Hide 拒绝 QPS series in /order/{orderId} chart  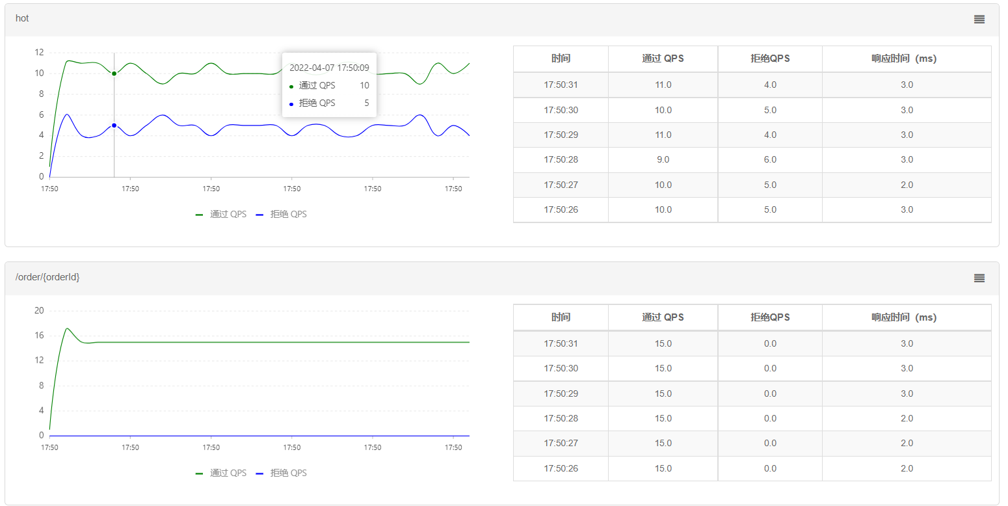281,473
